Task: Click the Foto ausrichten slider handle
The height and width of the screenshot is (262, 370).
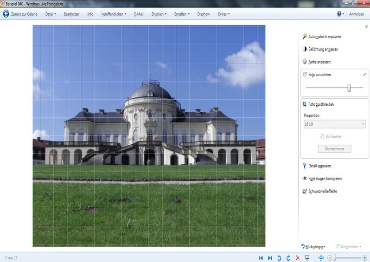Action: [349, 88]
